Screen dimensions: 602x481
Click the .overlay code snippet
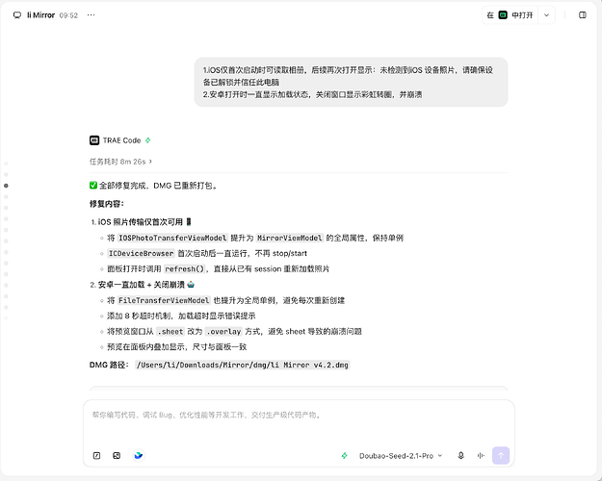pos(223,331)
